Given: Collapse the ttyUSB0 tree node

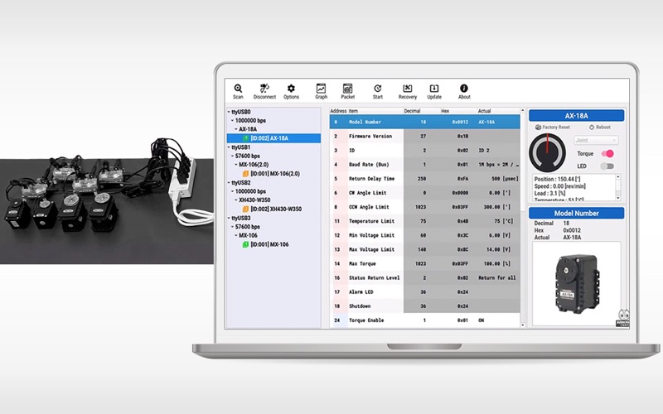Looking at the screenshot, I should (x=229, y=112).
